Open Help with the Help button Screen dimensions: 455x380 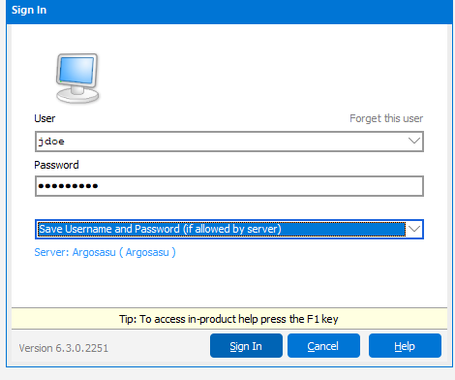(405, 346)
